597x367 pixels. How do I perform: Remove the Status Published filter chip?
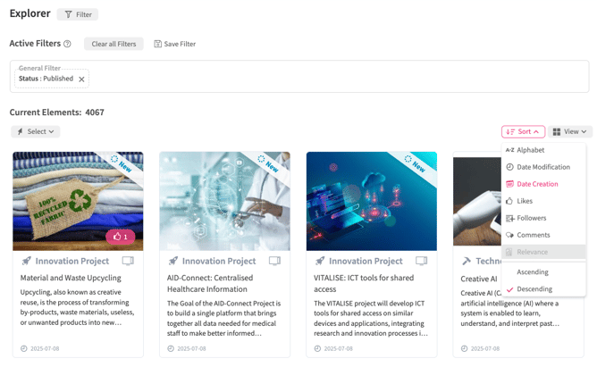point(81,79)
